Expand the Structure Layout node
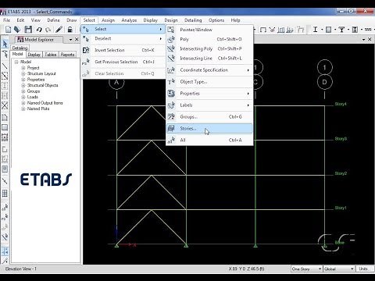The width and height of the screenshot is (375, 281). pos(23,73)
